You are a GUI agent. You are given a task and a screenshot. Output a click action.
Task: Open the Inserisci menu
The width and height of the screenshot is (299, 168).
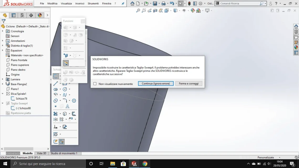pos(80,3)
